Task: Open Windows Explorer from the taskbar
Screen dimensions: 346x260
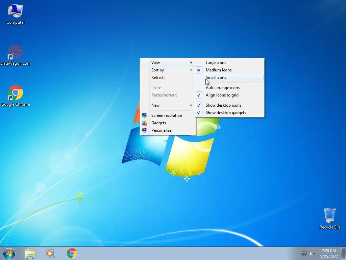Action: (x=30, y=253)
